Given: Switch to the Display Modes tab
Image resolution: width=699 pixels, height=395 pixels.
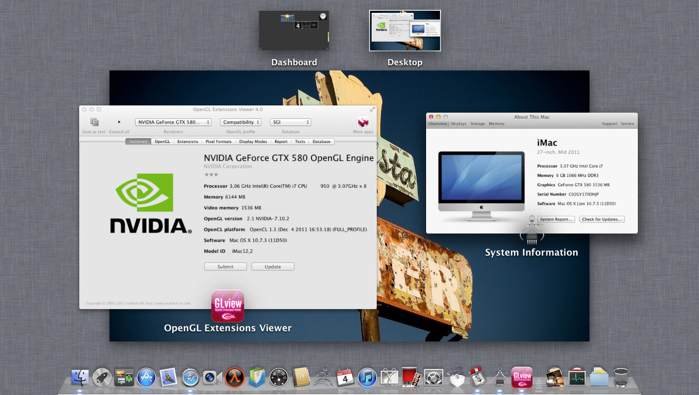Looking at the screenshot, I should pyautogui.click(x=253, y=141).
